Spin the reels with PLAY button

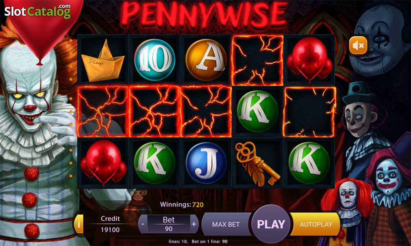tap(271, 224)
